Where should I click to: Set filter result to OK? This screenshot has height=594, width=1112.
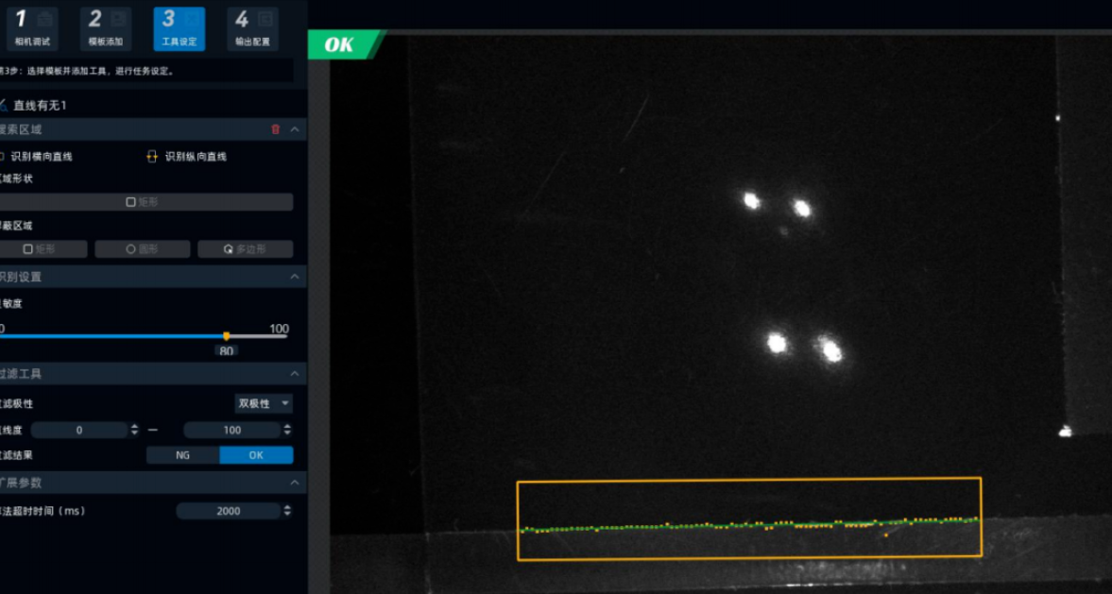point(256,455)
